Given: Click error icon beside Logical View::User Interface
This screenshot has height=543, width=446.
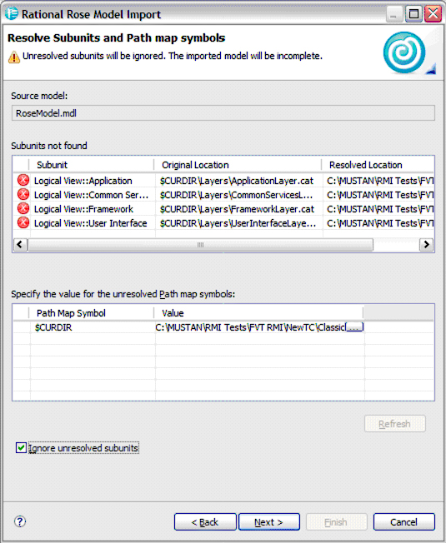Looking at the screenshot, I should (23, 223).
